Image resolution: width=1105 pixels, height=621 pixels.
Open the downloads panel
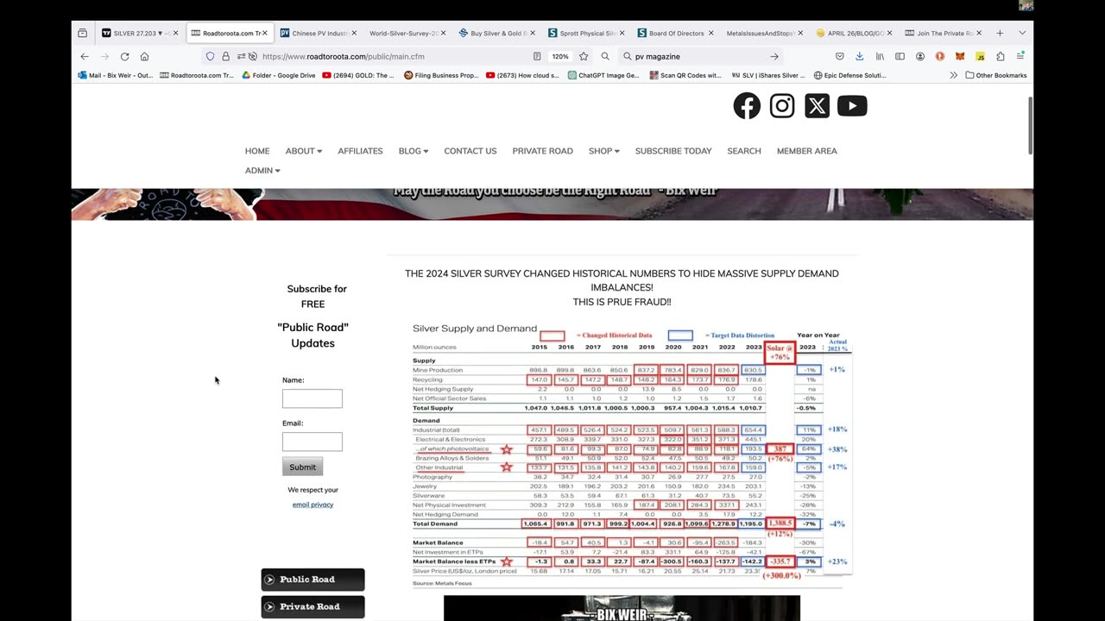(859, 56)
